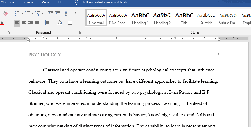
Task: Open numbering library dropdown arrow
Action: pos(32,13)
